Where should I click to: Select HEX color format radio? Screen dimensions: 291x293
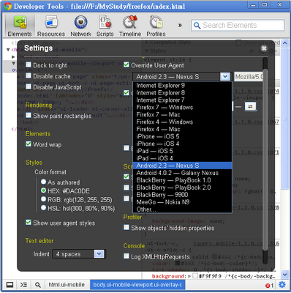pyautogui.click(x=43, y=190)
